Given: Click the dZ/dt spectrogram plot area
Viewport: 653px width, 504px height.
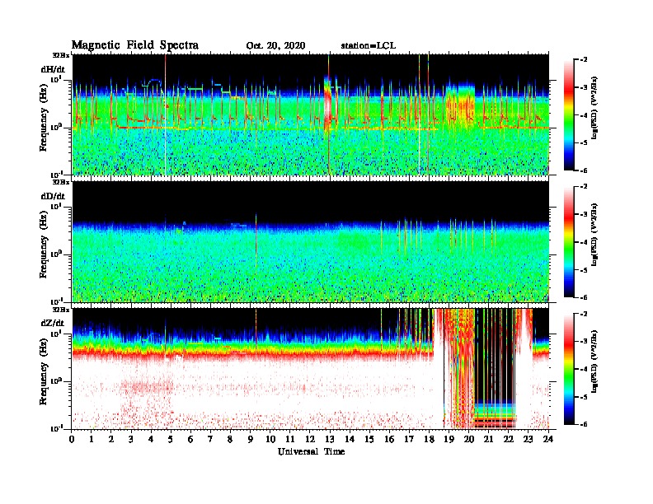Looking at the screenshot, I should [311, 368].
